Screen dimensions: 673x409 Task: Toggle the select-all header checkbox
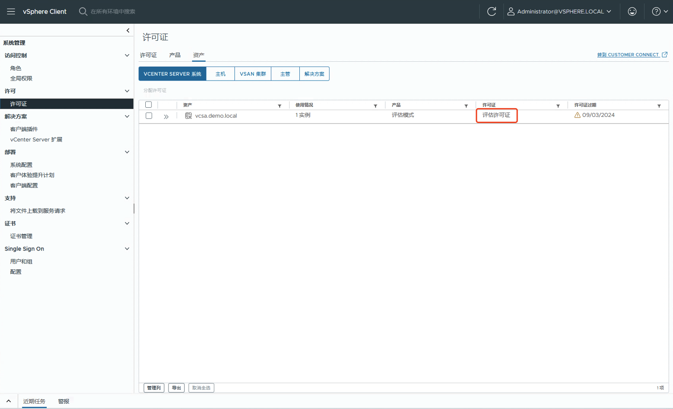(x=149, y=105)
